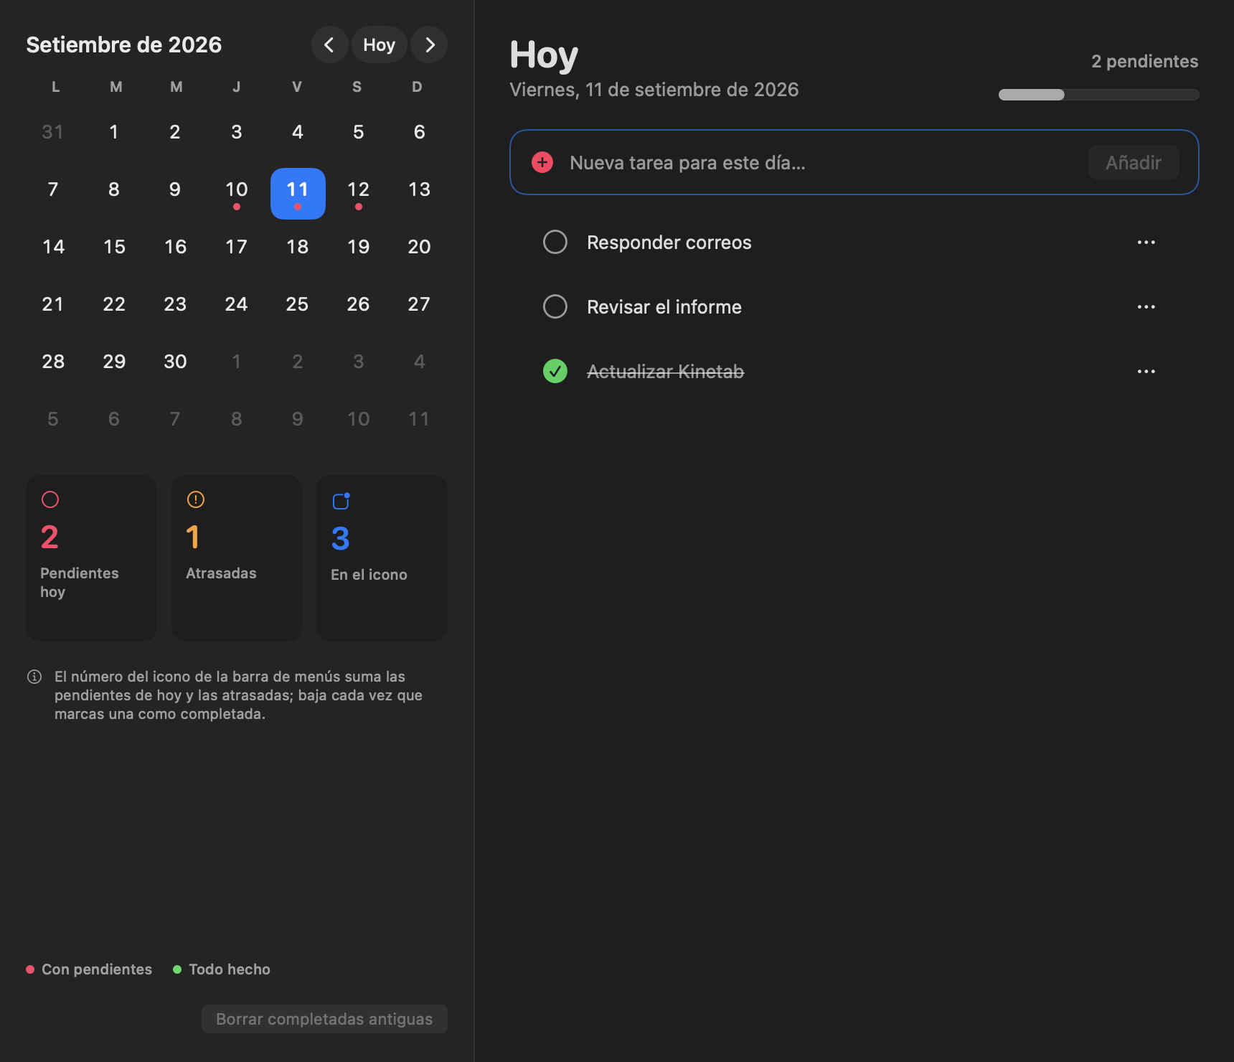The image size is (1234, 1062).
Task: Select September 10 on the calendar
Action: pyautogui.click(x=237, y=193)
